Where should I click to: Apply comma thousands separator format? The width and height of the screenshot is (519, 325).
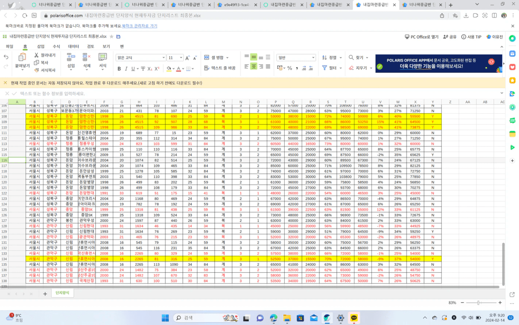click(x=297, y=68)
